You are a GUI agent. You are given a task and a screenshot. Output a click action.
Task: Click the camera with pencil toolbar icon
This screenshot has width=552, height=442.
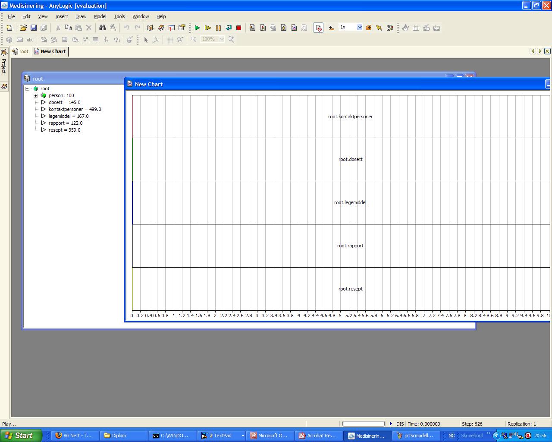[x=390, y=28]
